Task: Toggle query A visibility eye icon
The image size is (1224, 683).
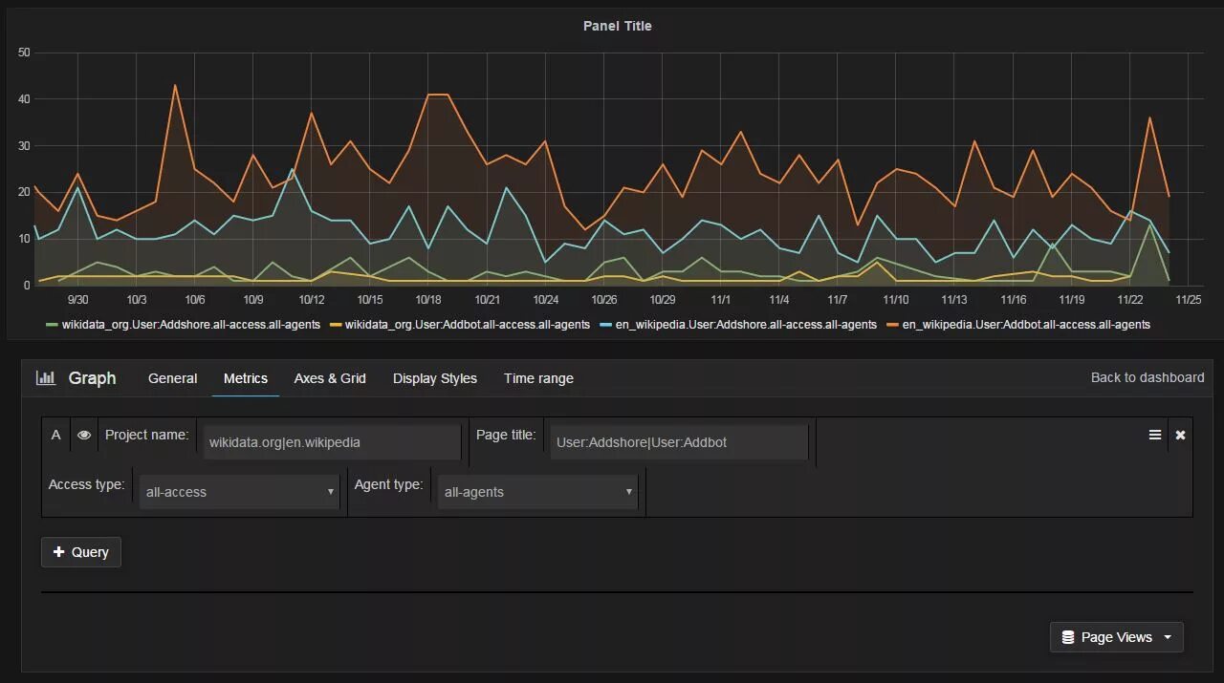Action: pyautogui.click(x=84, y=436)
